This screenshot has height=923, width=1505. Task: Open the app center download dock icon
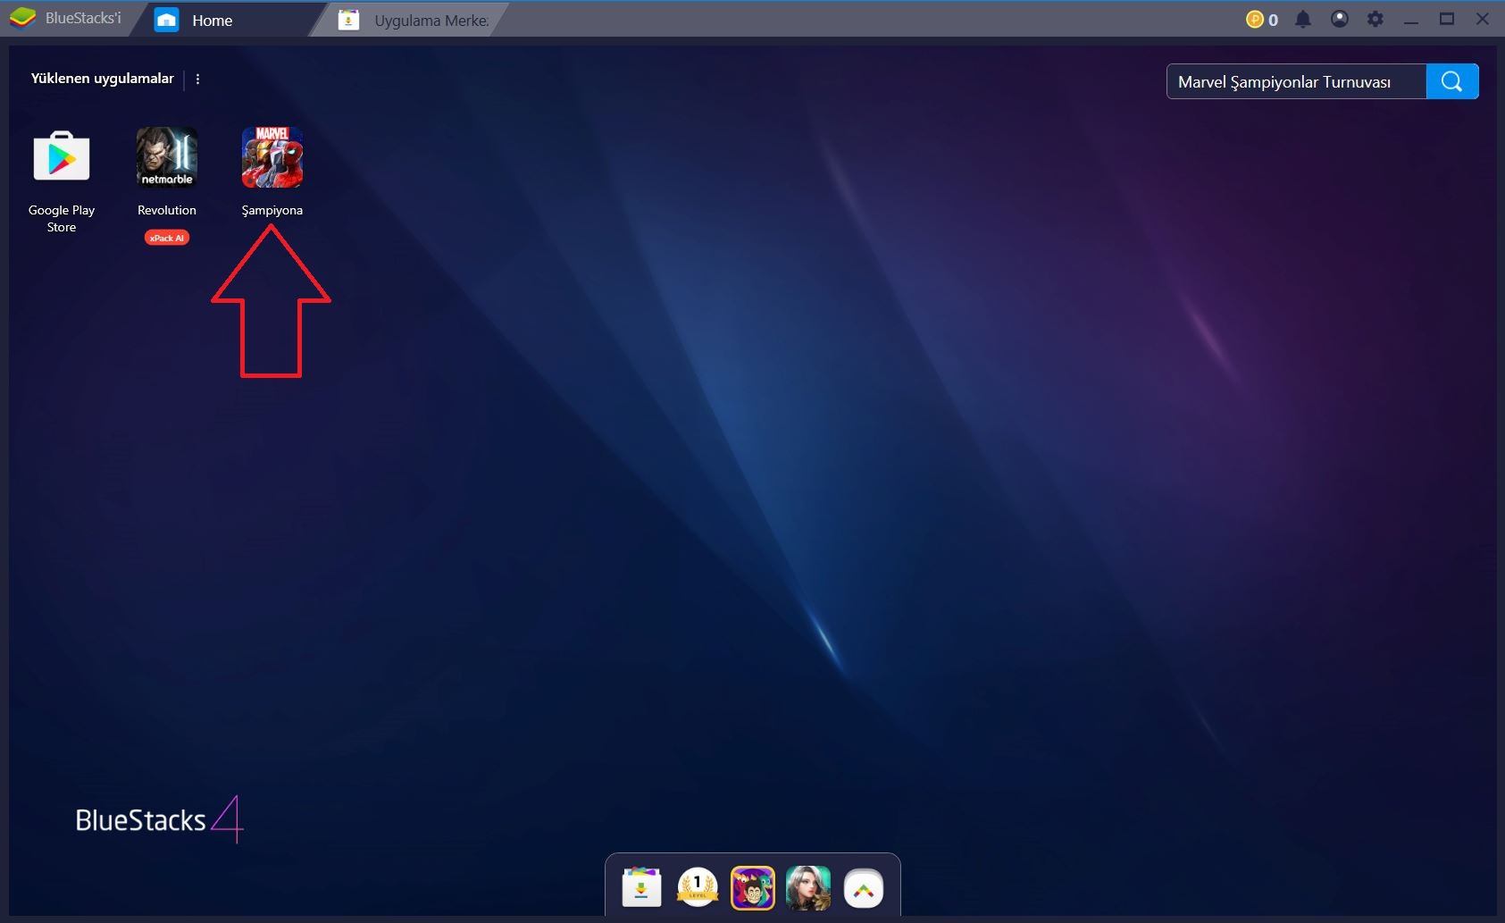click(x=641, y=888)
